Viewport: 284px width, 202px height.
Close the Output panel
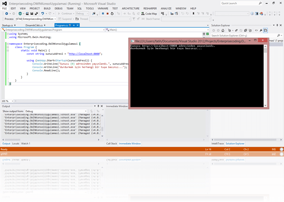[x=102, y=106]
